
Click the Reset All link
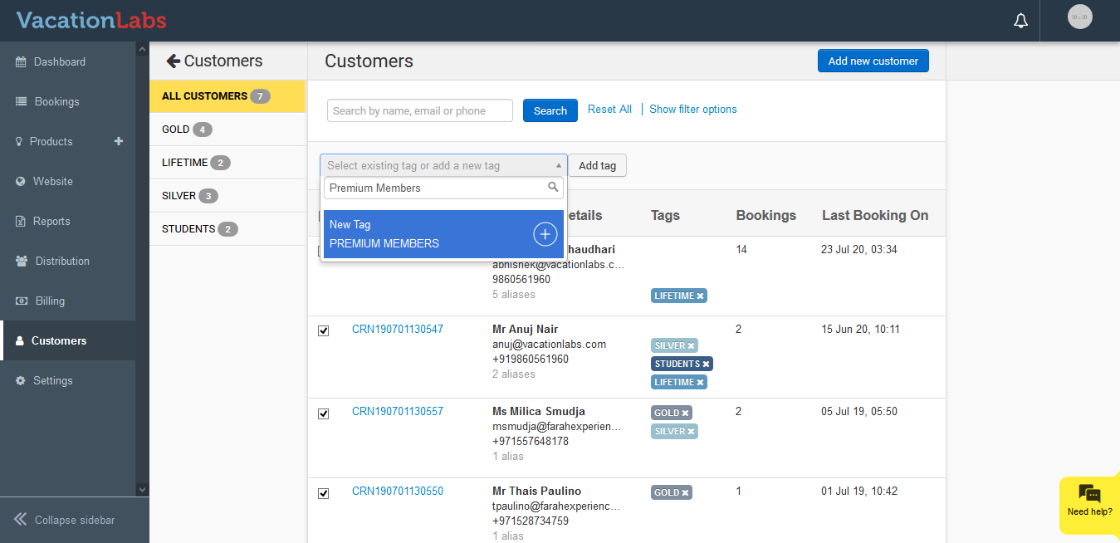pyautogui.click(x=609, y=109)
